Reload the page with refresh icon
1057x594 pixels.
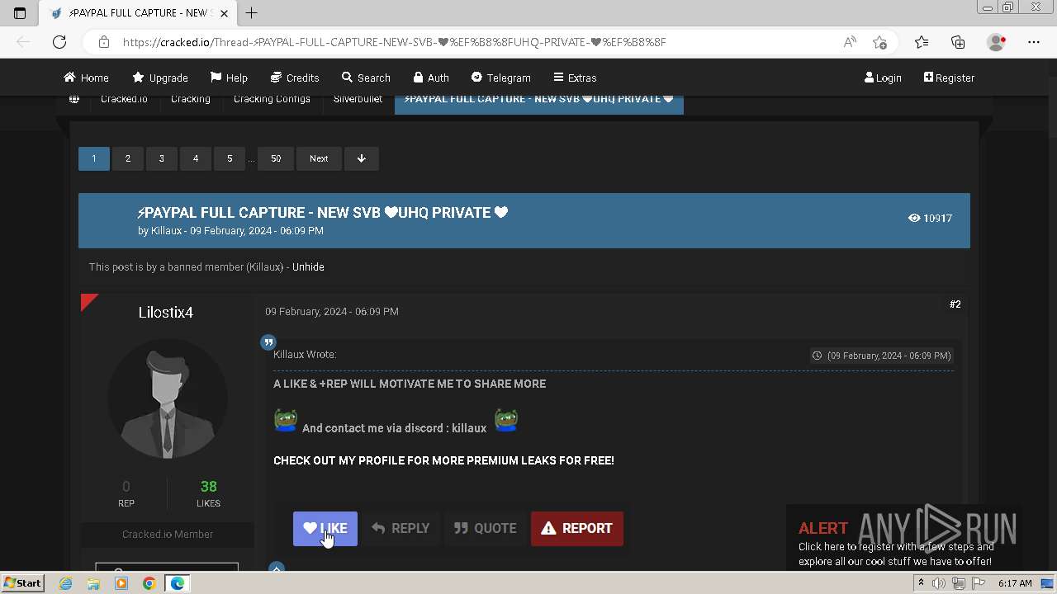click(x=59, y=42)
